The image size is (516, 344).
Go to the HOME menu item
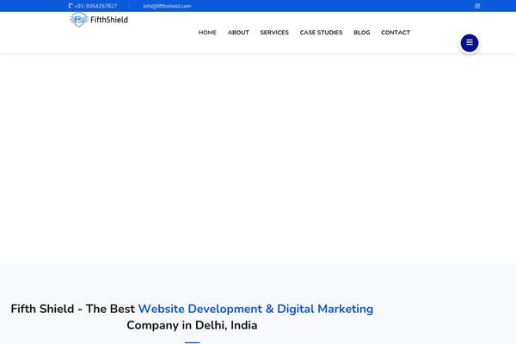pos(207,33)
